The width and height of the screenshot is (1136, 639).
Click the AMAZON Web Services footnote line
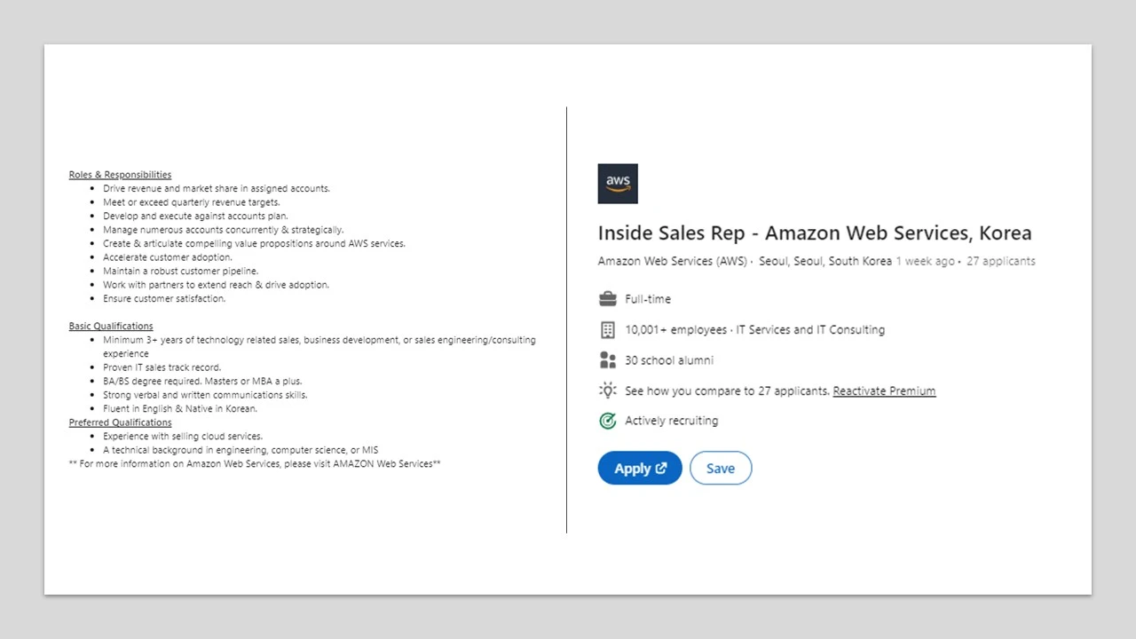(255, 464)
